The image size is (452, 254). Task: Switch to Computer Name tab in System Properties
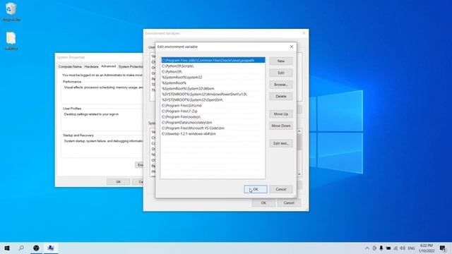70,66
